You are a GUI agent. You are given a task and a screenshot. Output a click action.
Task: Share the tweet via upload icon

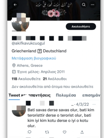(x=82, y=132)
